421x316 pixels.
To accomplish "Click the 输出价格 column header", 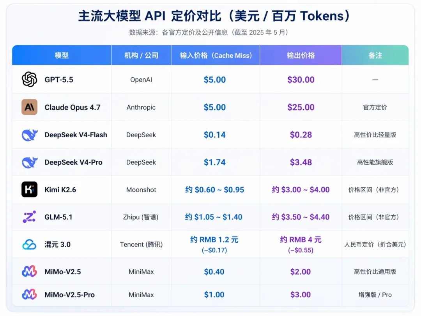I will point(301,55).
